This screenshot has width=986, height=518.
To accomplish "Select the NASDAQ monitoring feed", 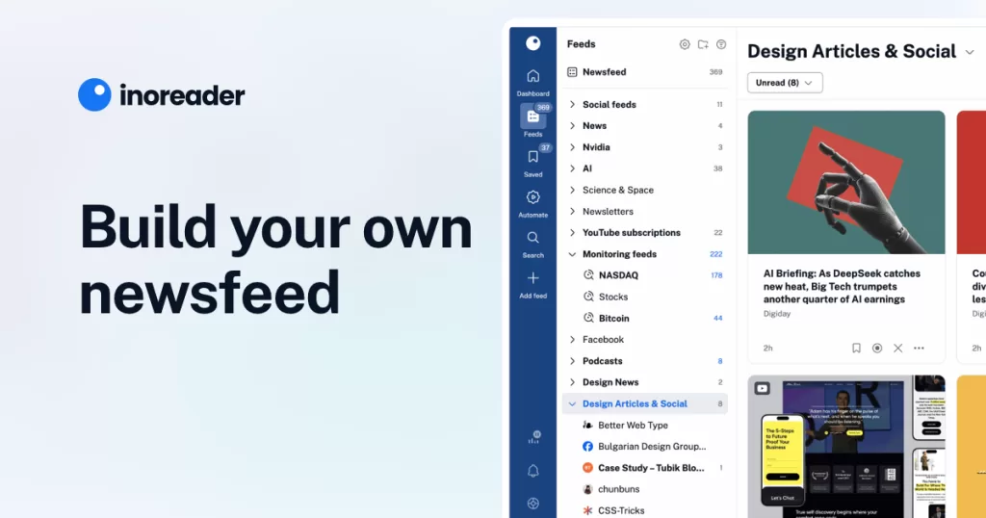I will tap(617, 275).
